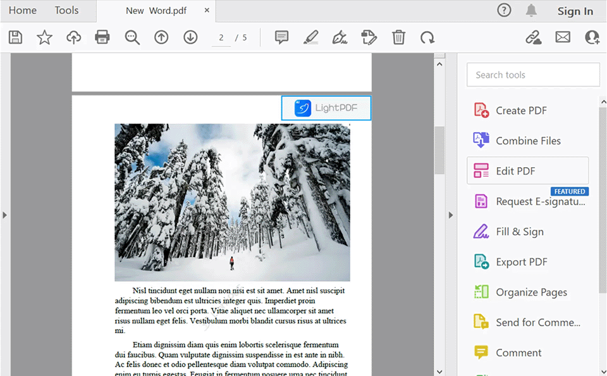Click the Save file icon
Viewport: 607px width, 376px height.
(15, 37)
